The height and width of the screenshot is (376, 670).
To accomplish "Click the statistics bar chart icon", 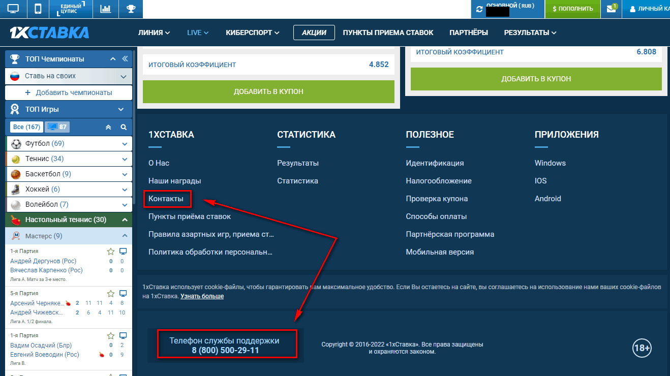I will tap(106, 9).
